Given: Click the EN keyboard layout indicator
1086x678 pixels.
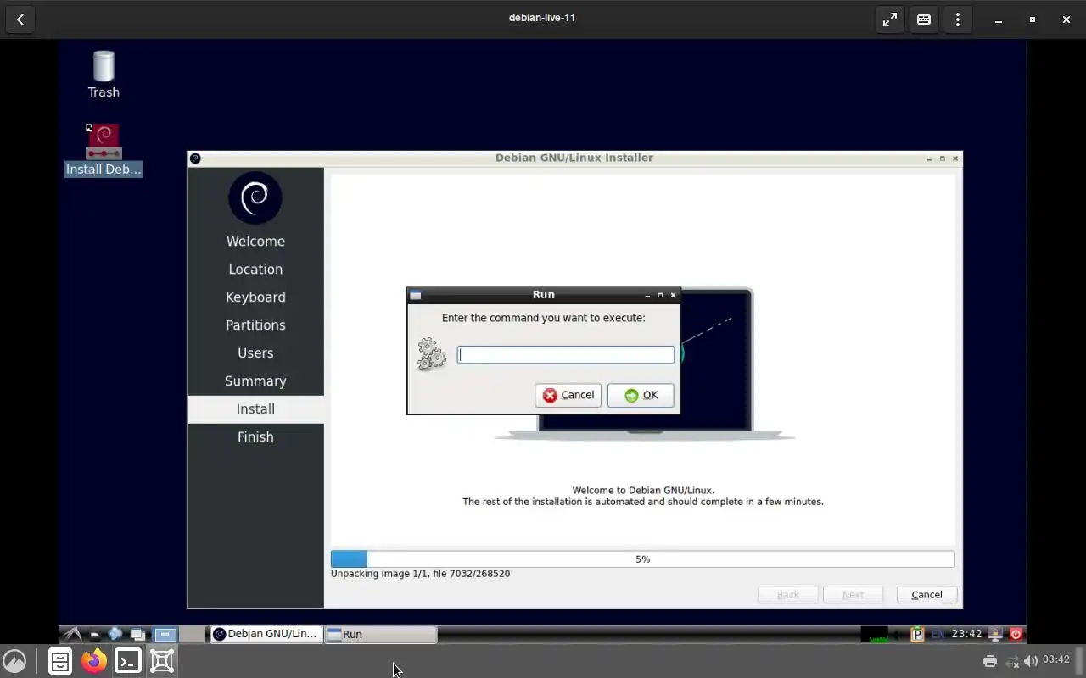Looking at the screenshot, I should pos(938,634).
